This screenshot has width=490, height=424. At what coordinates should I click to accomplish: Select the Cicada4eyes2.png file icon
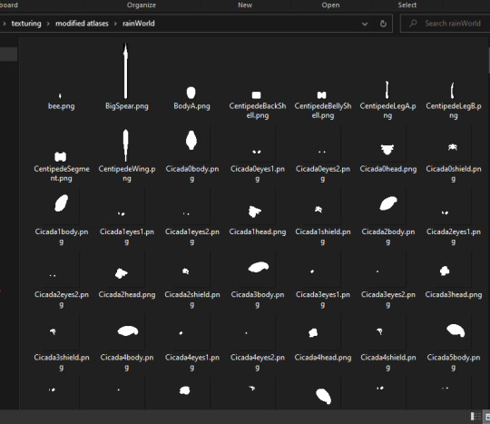pos(246,333)
